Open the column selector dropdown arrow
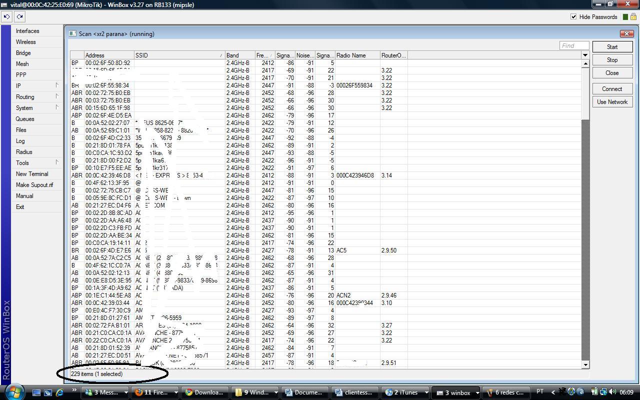The image size is (640, 400). 585,55
